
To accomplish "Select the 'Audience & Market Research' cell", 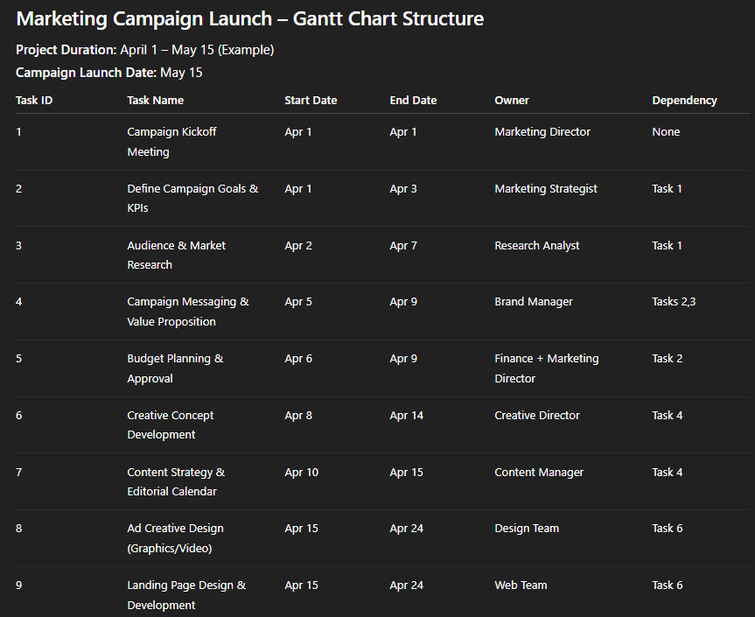I will pyautogui.click(x=176, y=256).
